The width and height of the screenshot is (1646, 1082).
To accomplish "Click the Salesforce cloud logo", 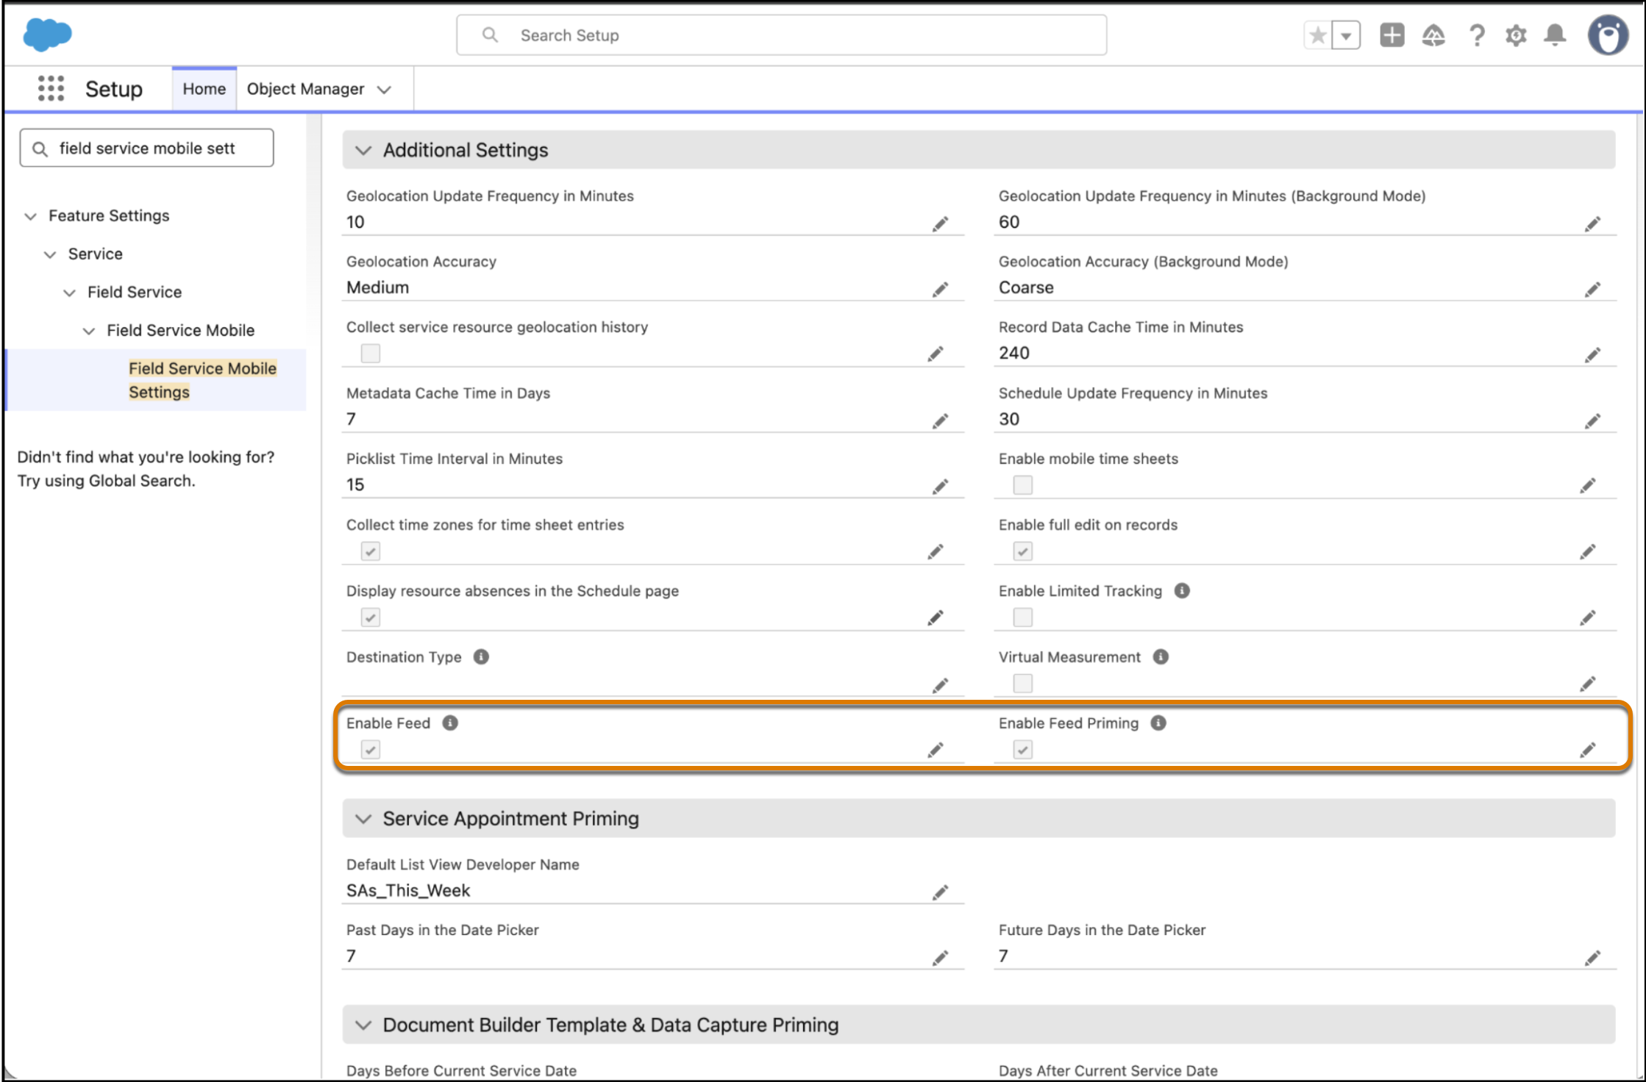I will tap(48, 35).
